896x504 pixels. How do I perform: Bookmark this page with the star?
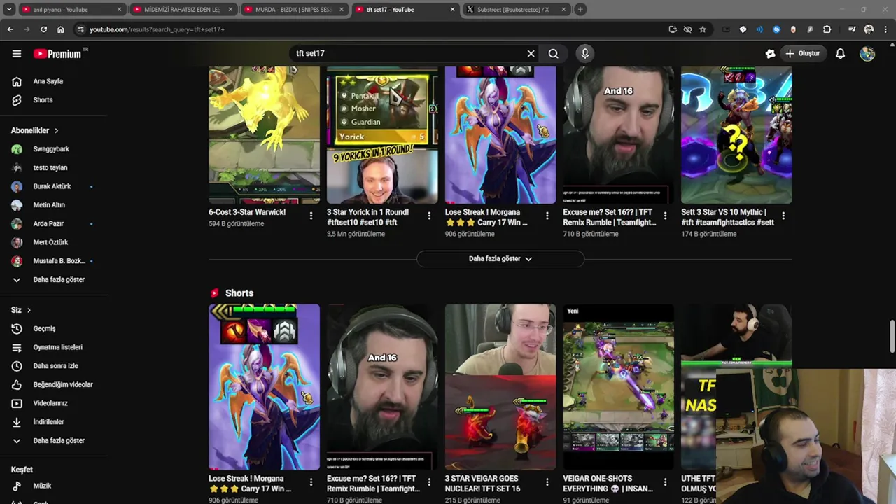pos(703,29)
